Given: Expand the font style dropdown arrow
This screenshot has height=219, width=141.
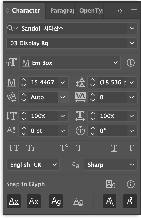Looking at the screenshot, I should (132, 43).
